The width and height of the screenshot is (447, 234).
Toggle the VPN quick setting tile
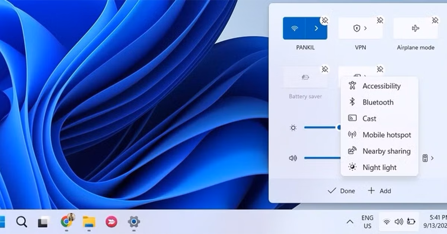[x=360, y=28]
